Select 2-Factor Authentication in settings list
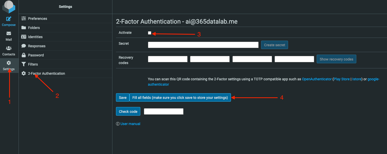This screenshot has height=154, width=387. click(x=65, y=73)
